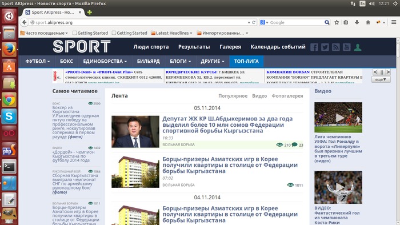
Task: Open the БИЛЬЯРД section
Action: 148,62
